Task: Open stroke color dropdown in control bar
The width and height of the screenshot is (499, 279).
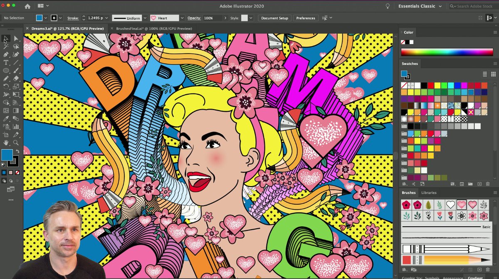Action: [x=61, y=18]
